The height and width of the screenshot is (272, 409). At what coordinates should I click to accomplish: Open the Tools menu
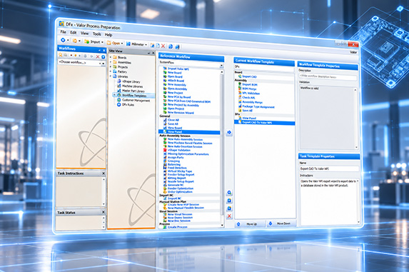97,34
